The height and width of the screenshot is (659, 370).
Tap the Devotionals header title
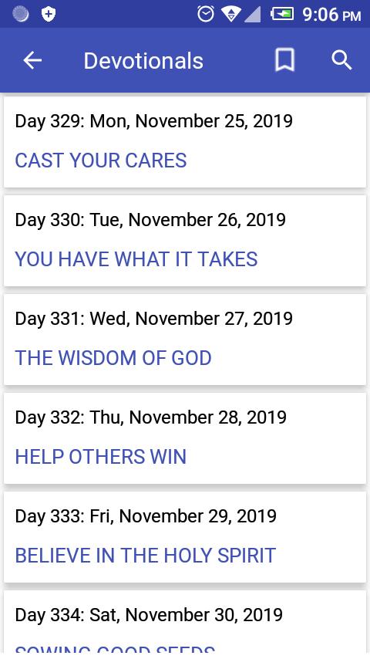point(143,61)
